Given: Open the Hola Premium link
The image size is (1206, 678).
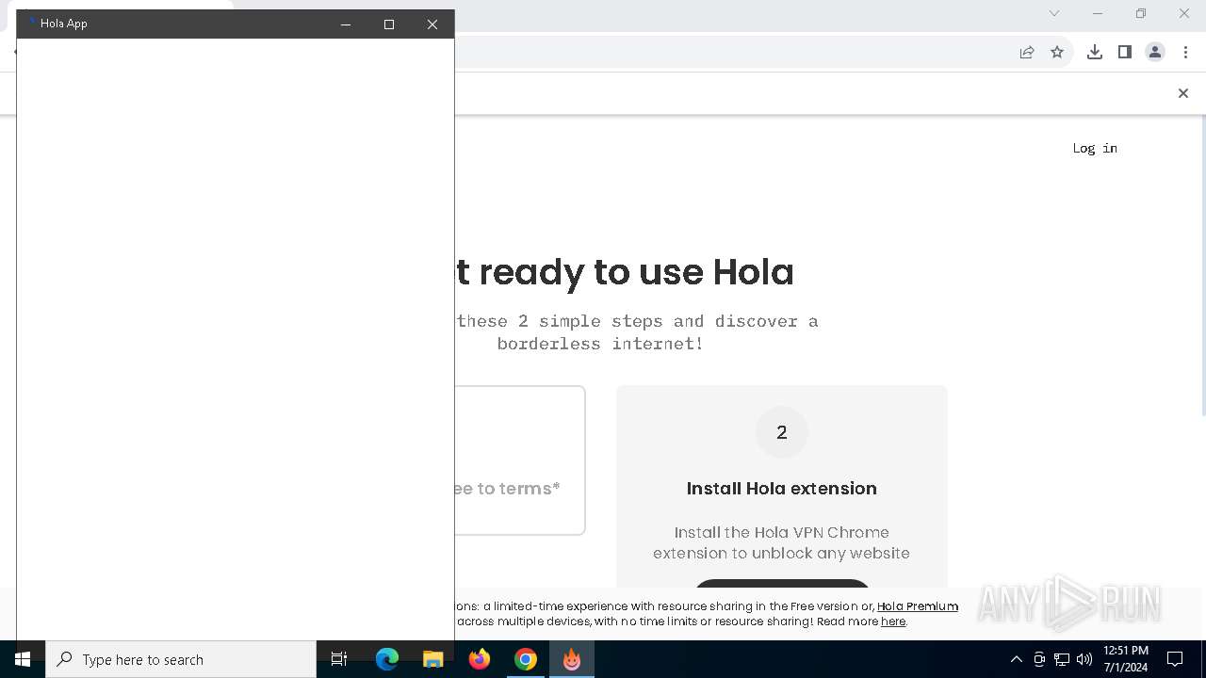Looking at the screenshot, I should point(918,606).
